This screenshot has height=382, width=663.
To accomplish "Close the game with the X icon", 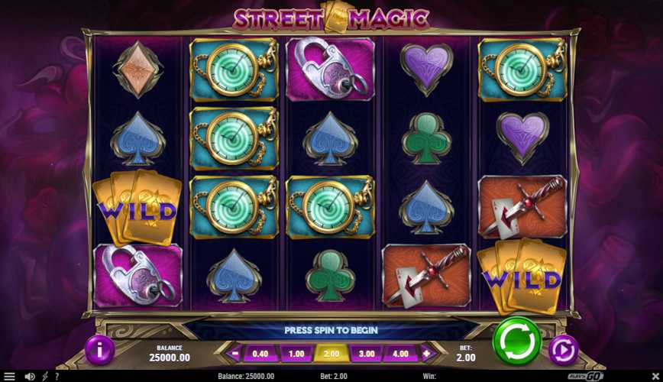I will [x=655, y=376].
